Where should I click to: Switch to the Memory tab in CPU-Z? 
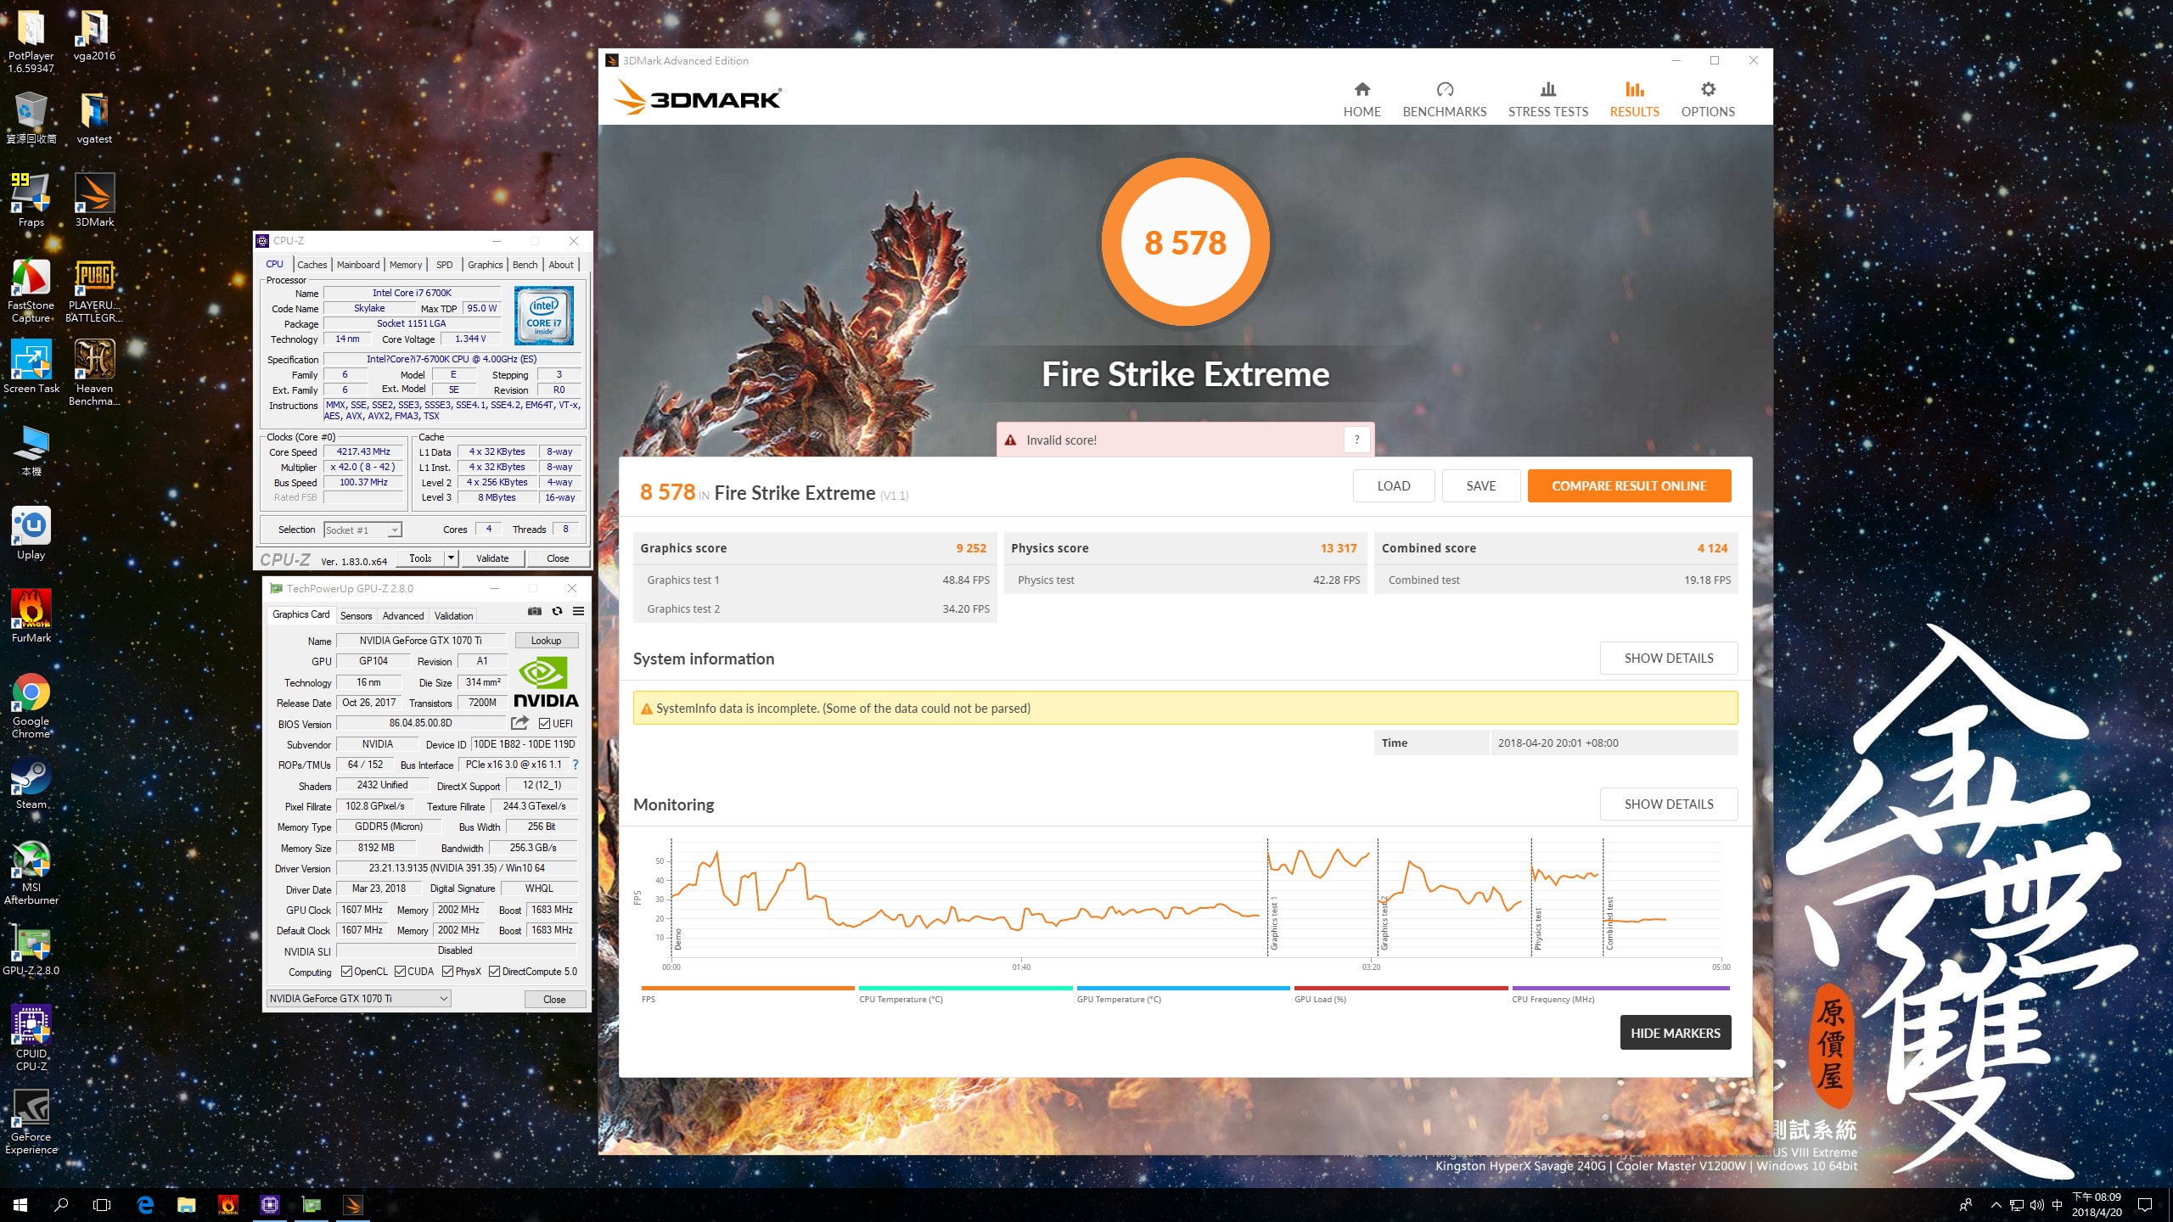coord(406,265)
